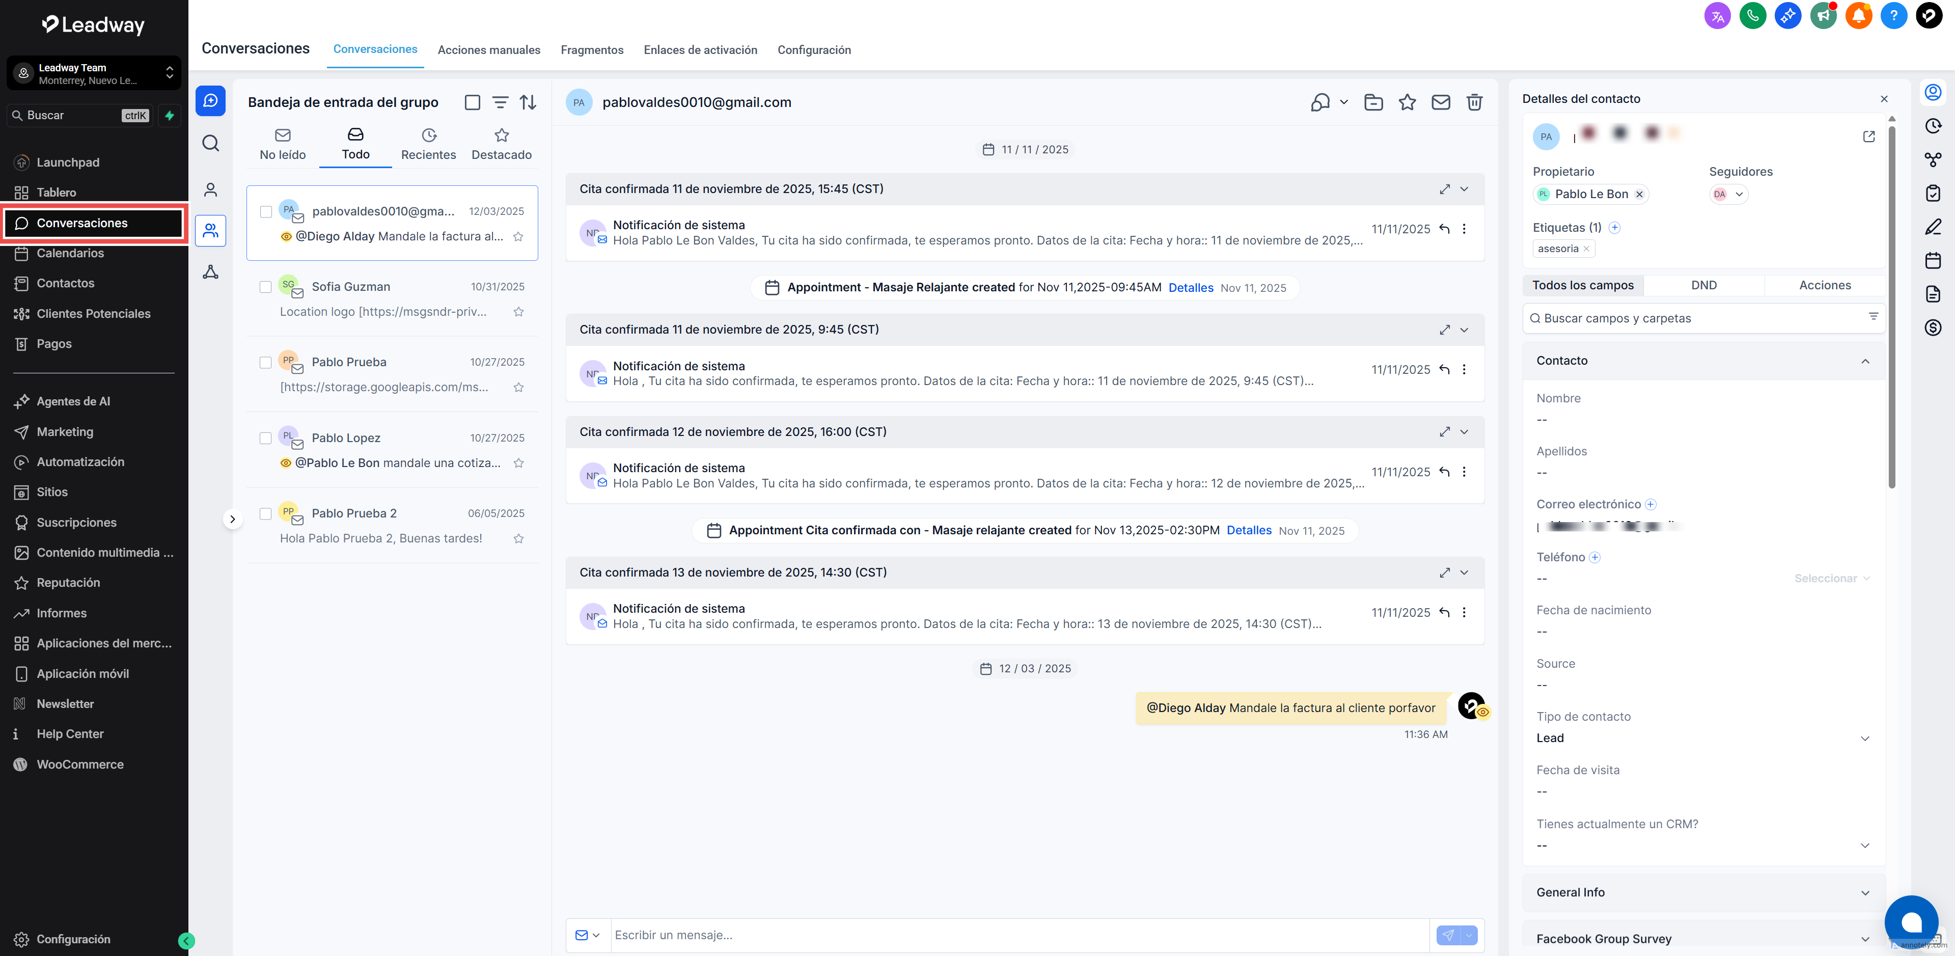Star the conversation in header toolbar

click(x=1407, y=102)
